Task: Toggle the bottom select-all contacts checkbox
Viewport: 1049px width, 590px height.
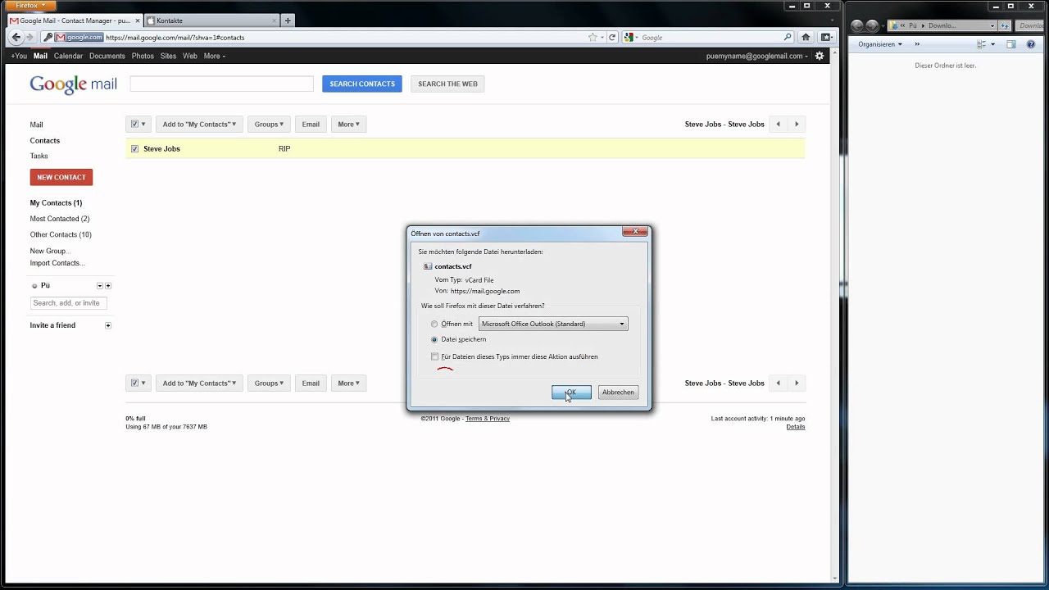Action: [134, 383]
